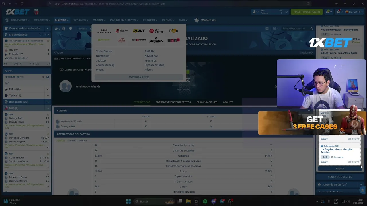Open Spotify from the taskbar
367x206 pixels.
pos(205,201)
